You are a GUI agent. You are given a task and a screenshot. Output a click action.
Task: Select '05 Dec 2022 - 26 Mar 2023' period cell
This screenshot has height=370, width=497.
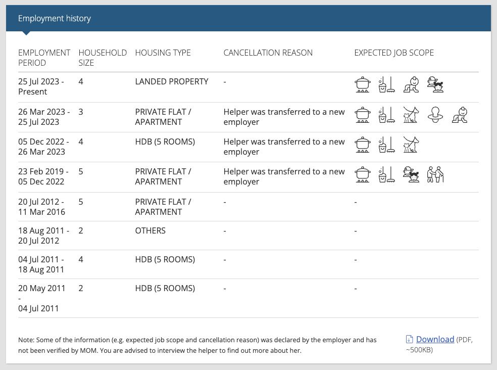click(x=43, y=147)
